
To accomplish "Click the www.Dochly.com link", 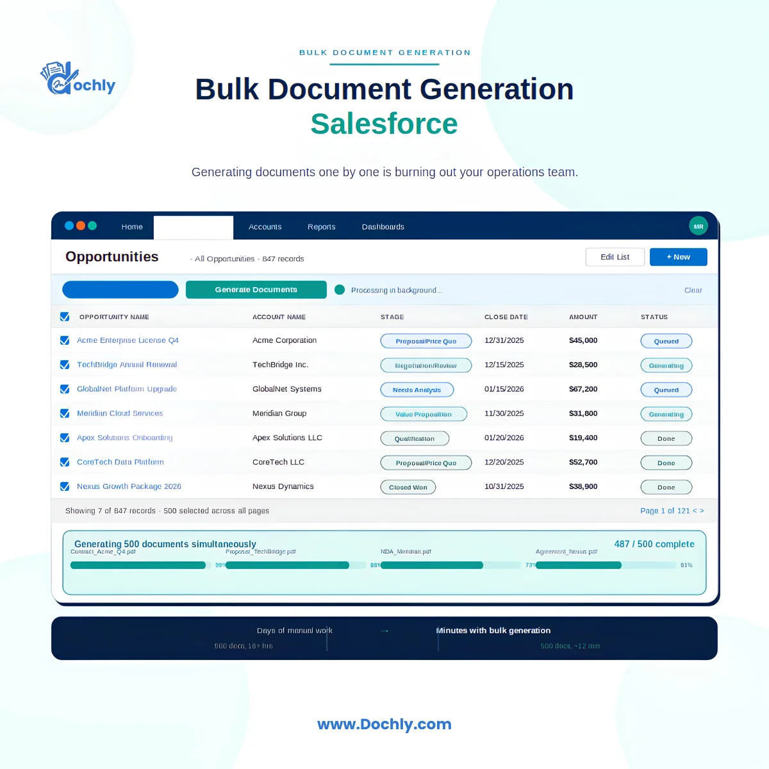I will coord(384,724).
